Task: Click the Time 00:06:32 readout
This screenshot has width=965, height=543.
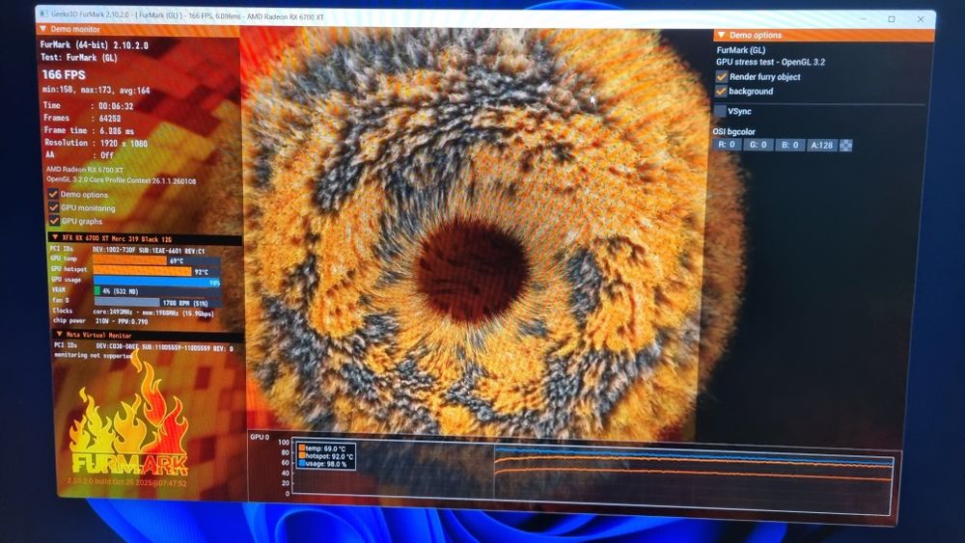Action: click(x=88, y=106)
